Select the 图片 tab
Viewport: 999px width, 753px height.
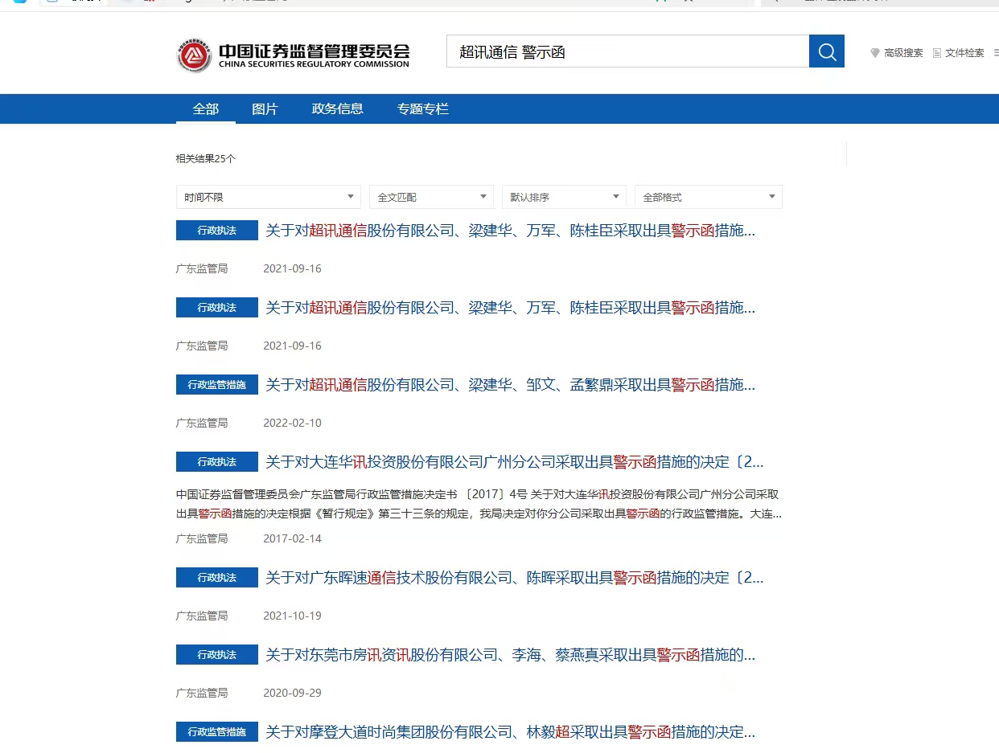[x=265, y=108]
